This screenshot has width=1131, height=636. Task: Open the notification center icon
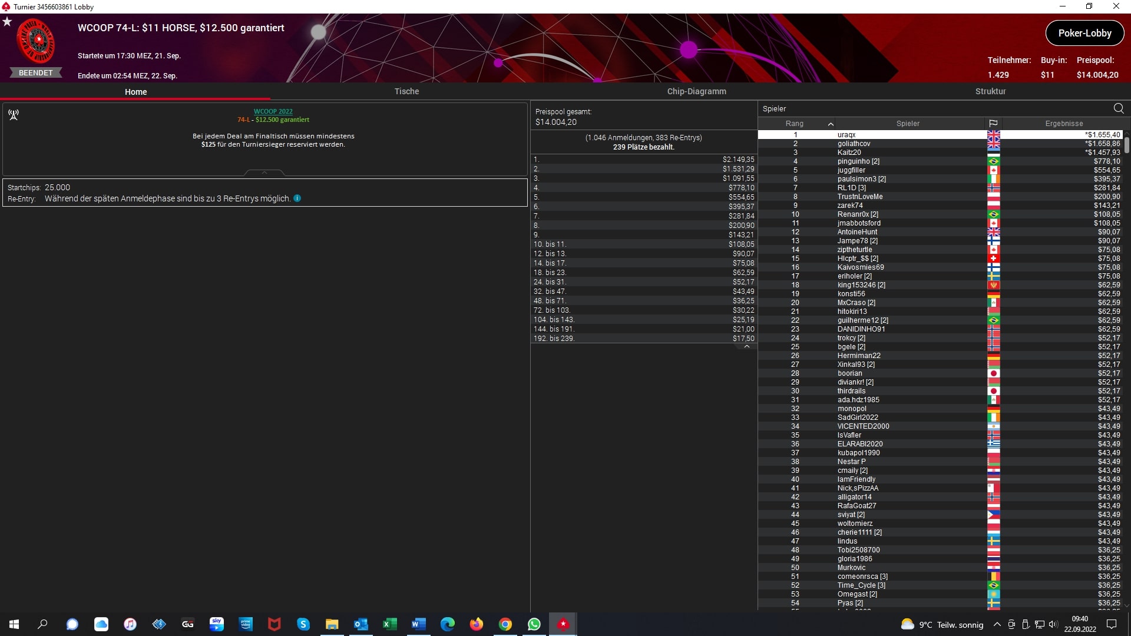[1112, 624]
